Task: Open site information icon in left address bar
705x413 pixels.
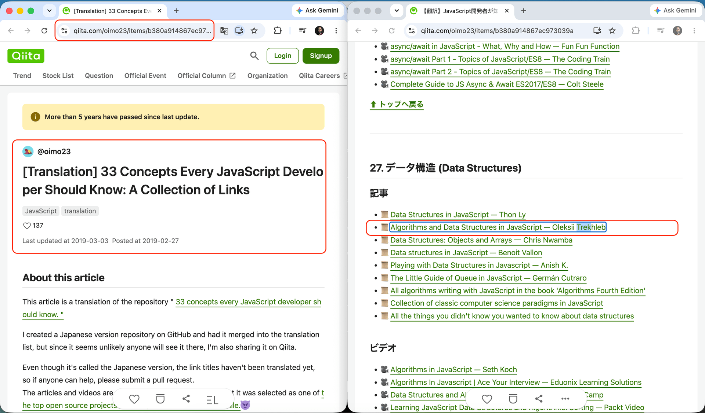Action: [64, 31]
